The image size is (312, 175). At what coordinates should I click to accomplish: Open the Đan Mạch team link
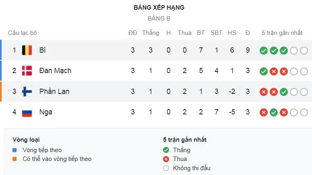(x=55, y=71)
